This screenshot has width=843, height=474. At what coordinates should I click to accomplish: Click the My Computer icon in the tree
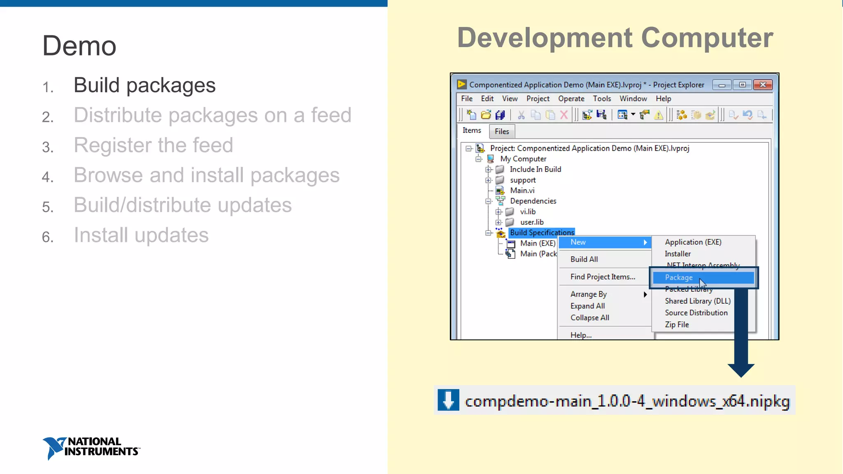point(490,159)
